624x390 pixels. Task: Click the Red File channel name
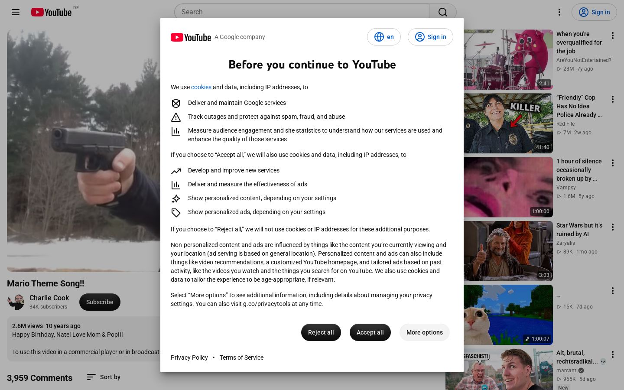(565, 124)
